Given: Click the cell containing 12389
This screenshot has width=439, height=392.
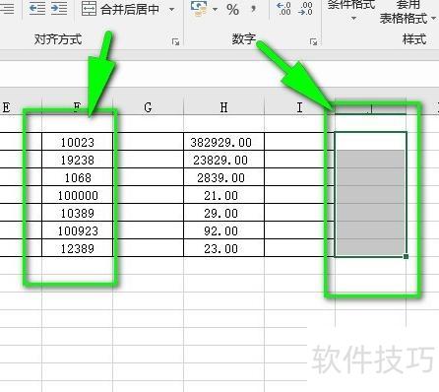Looking at the screenshot, I should pos(78,248).
